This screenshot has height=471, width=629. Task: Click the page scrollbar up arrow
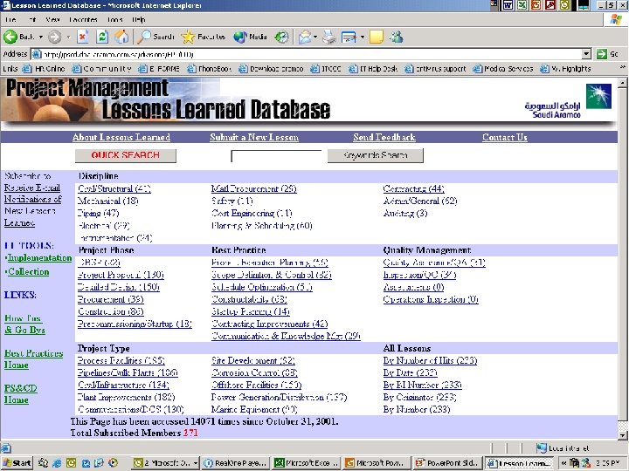click(622, 83)
